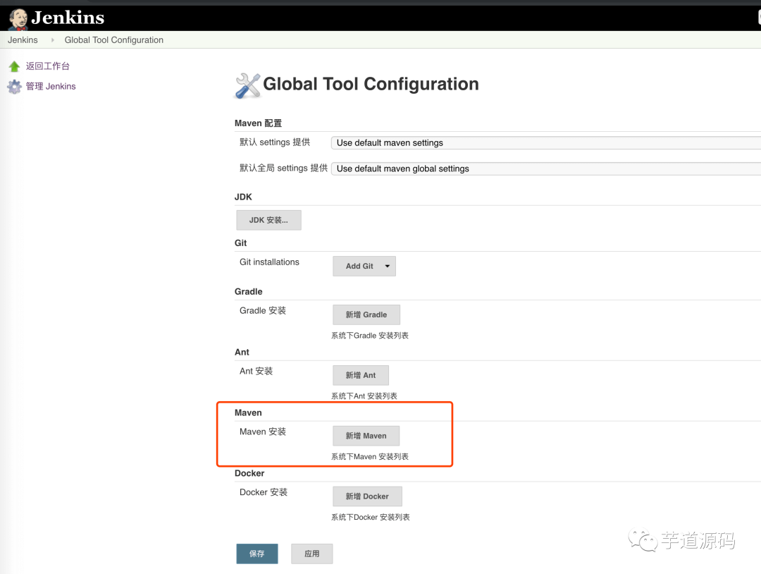Viewport: 761px width, 574px height.
Task: Click the JDK section header
Action: pos(243,197)
